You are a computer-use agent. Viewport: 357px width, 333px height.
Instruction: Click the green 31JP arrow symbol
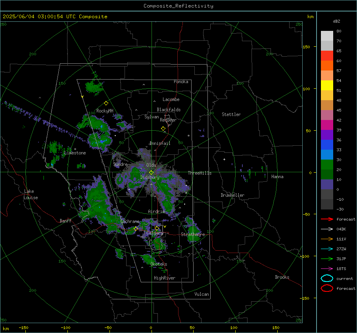[327, 259]
